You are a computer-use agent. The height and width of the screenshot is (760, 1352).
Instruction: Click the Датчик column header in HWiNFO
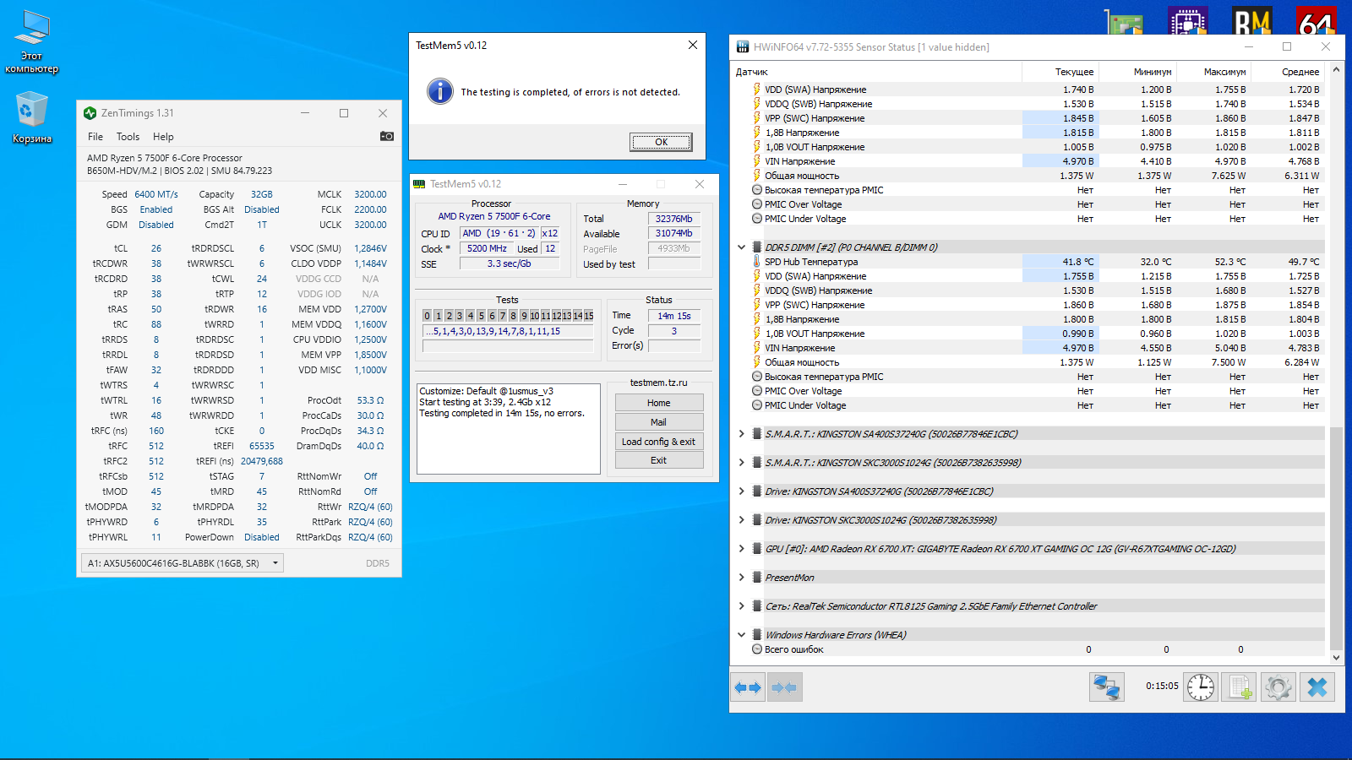877,72
